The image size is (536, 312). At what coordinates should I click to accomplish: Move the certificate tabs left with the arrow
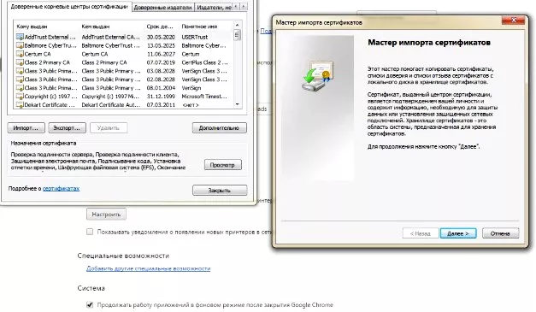click(x=236, y=7)
